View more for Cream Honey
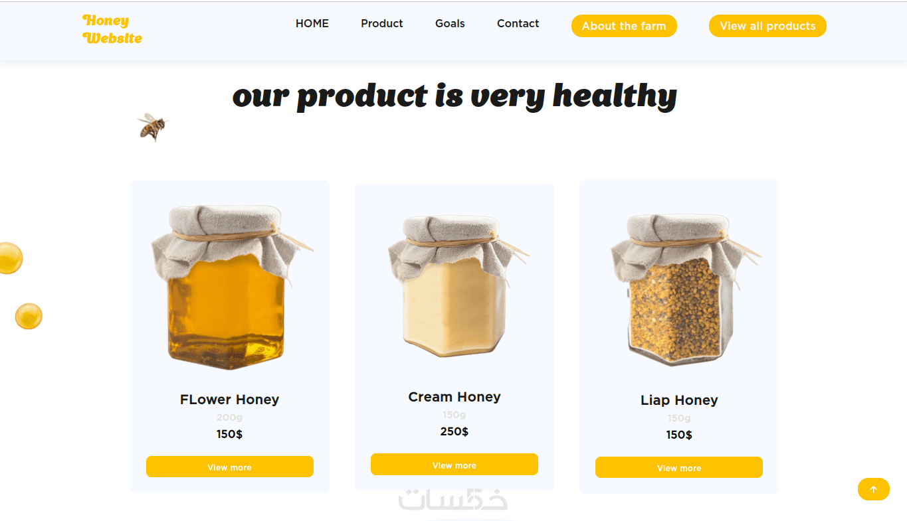The width and height of the screenshot is (907, 521). [454, 465]
